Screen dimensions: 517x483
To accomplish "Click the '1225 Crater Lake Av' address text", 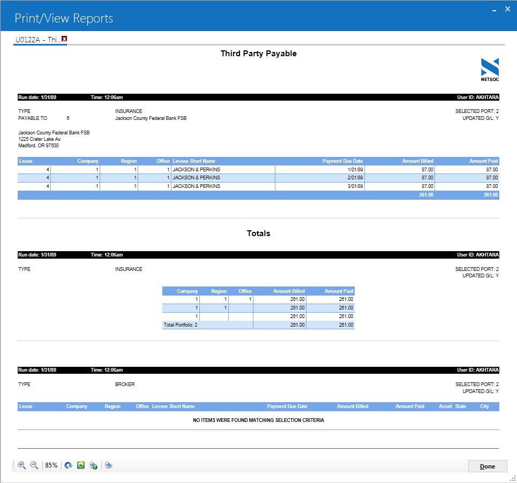I will (x=39, y=139).
